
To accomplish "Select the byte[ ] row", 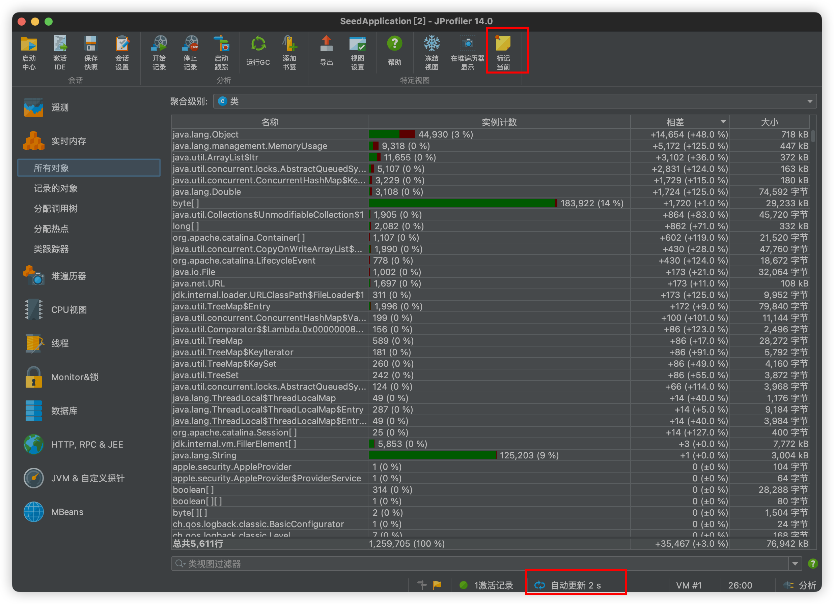I will [491, 203].
